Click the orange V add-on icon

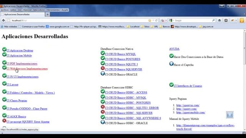tap(242, 20)
